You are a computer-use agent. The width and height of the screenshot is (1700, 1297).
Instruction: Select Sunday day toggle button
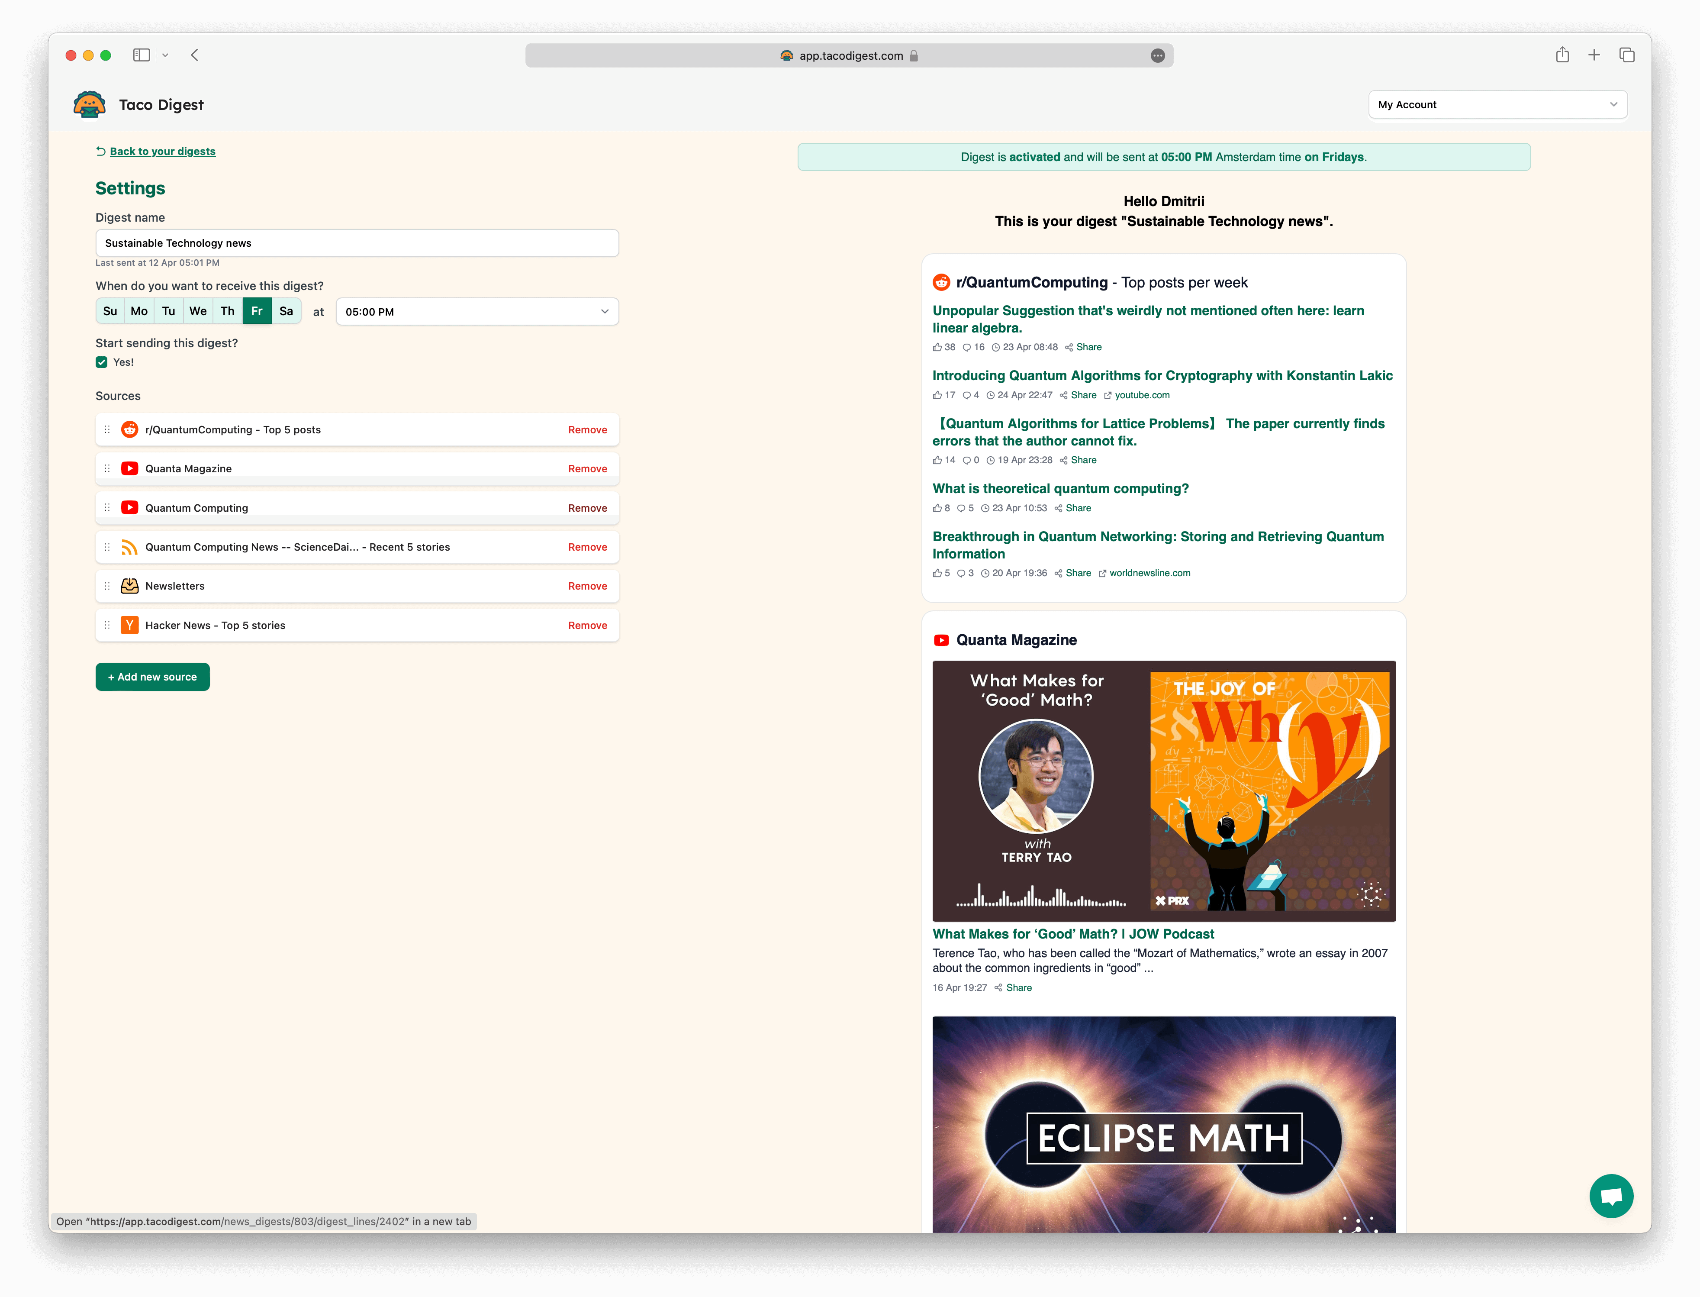point(109,311)
